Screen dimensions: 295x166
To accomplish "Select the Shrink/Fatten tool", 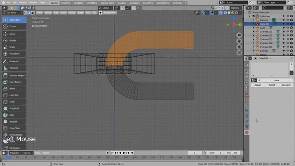I will tap(14, 135).
